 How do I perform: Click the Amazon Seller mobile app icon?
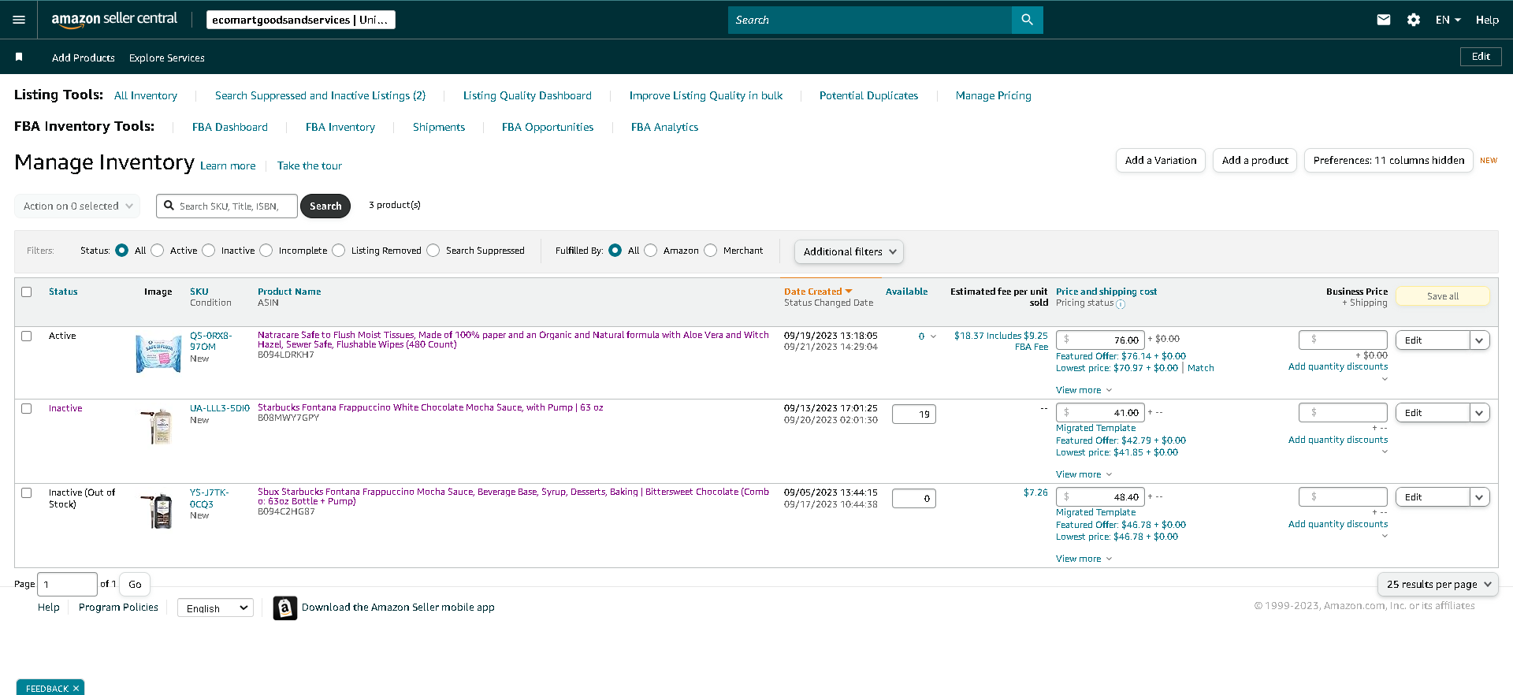click(285, 608)
